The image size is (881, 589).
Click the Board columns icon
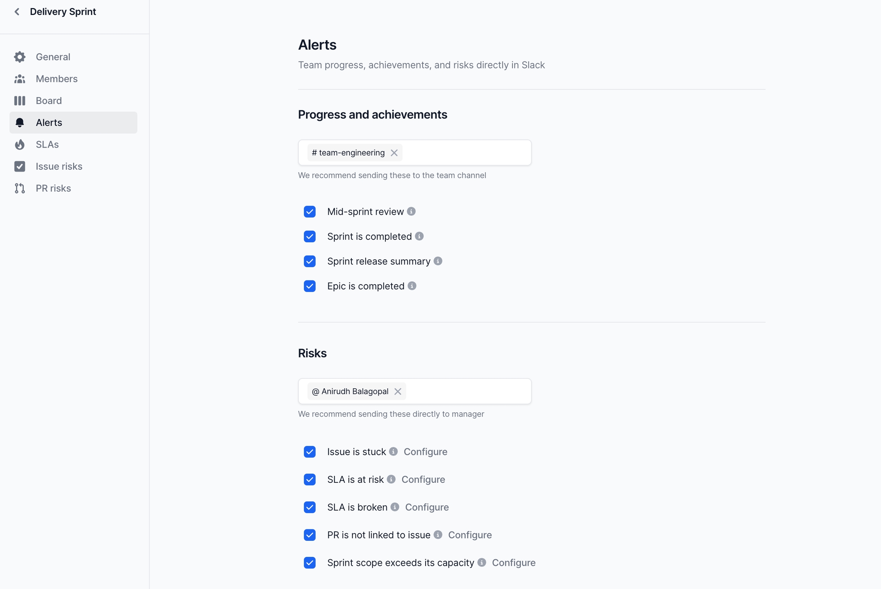(20, 101)
